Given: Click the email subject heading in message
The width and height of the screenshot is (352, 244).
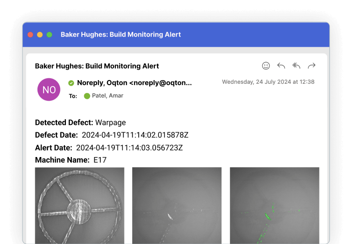Looking at the screenshot, I should (x=97, y=66).
